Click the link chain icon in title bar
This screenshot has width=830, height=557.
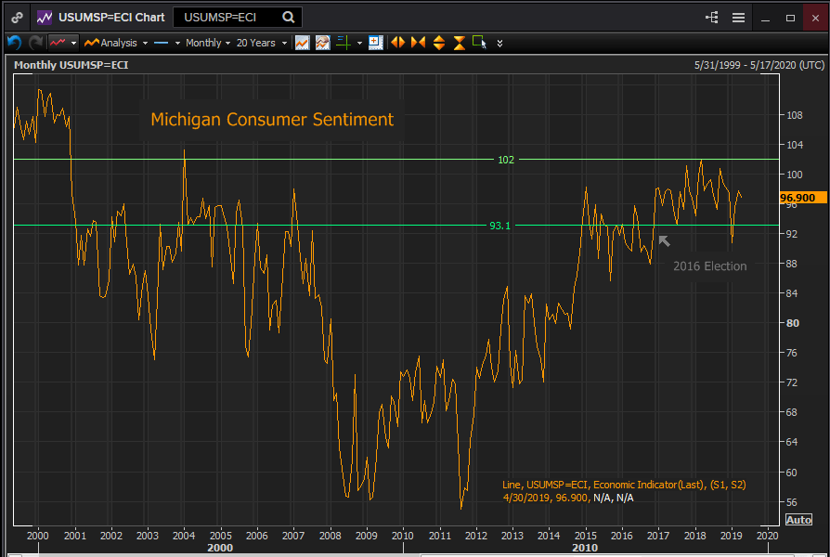point(17,17)
